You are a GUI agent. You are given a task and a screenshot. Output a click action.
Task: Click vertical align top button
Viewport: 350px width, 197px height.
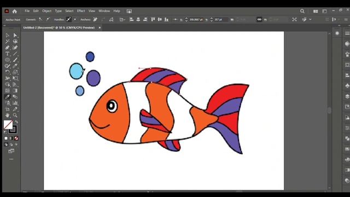point(153,20)
